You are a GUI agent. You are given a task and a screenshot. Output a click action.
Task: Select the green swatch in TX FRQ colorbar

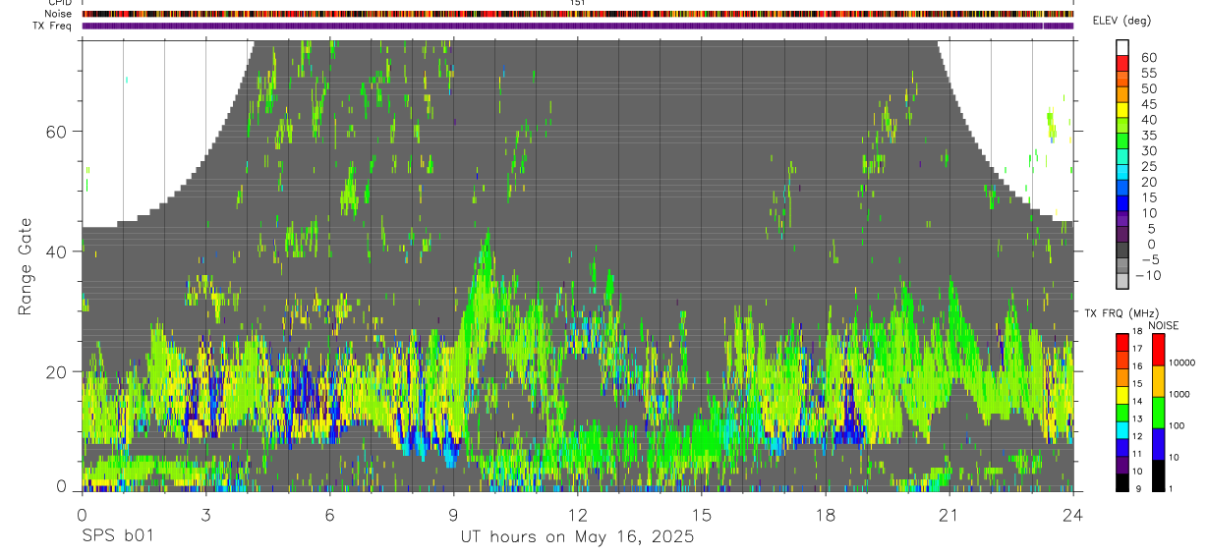tap(1122, 413)
